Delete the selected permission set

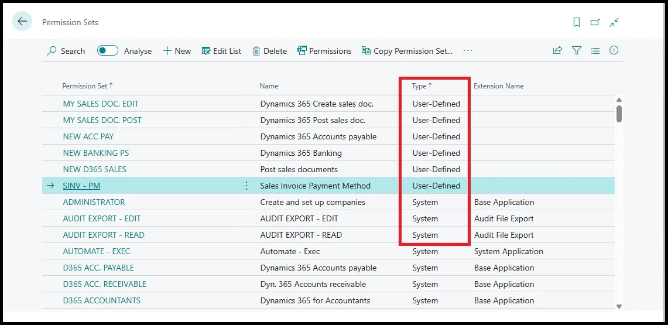pos(270,51)
